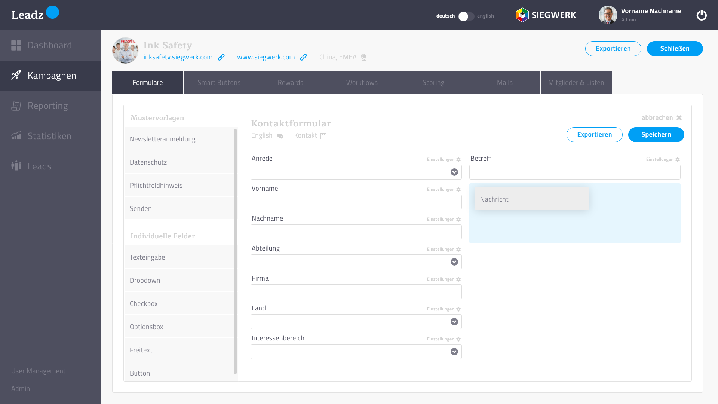Click the form icon next to Kontakt

point(323,136)
